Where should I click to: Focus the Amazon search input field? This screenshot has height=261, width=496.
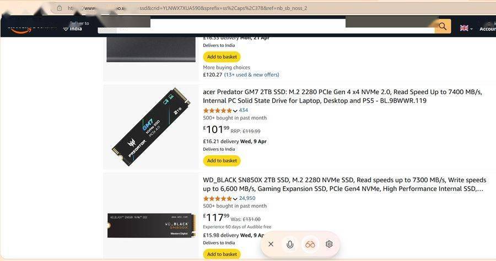[265, 26]
